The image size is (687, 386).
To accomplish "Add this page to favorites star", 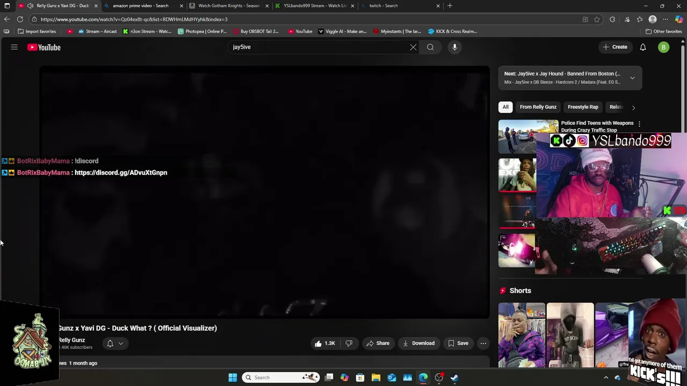I will 597,19.
